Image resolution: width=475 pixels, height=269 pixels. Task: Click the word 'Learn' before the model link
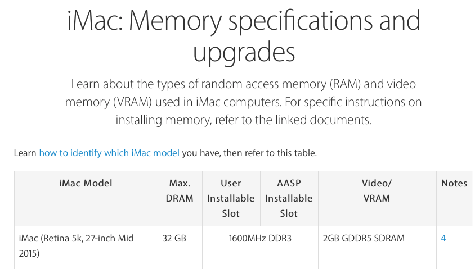click(25, 153)
